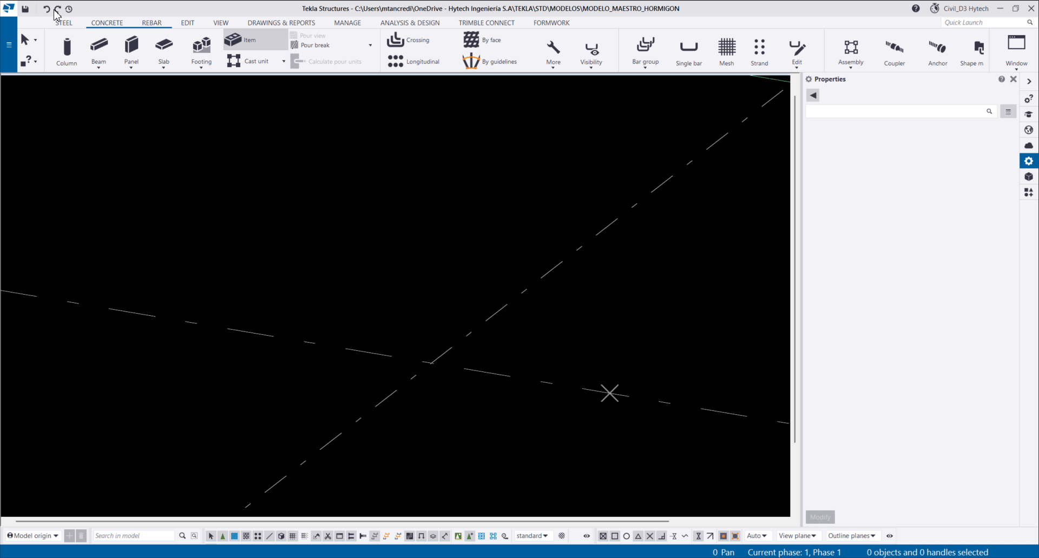This screenshot has height=558, width=1039.
Task: Expand the Outline planes dropdown
Action: (852, 536)
